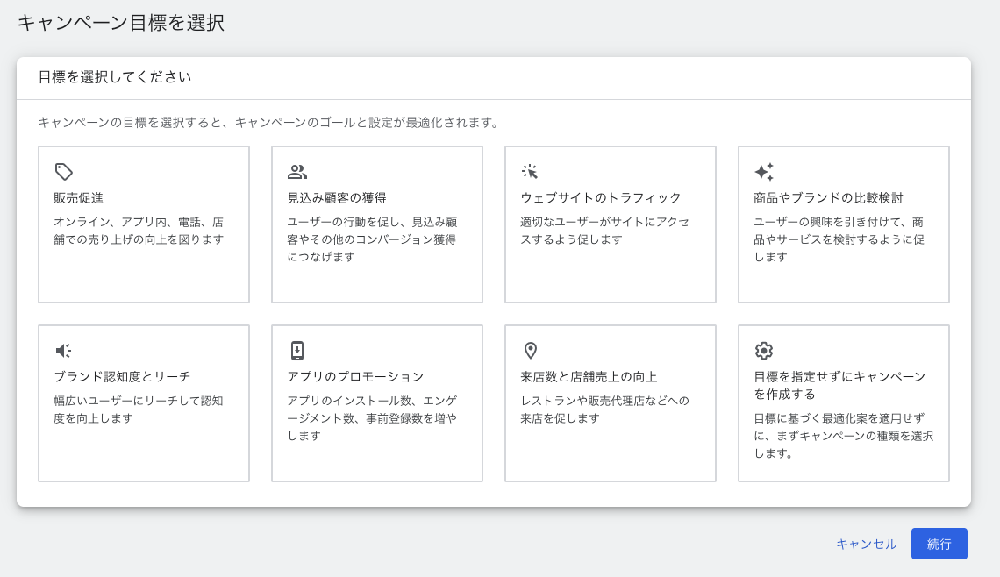The image size is (1000, 577).
Task: Select the 販売促進 goal title
Action: point(79,198)
